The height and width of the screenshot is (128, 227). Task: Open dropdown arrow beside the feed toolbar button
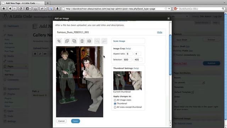click(46, 9)
